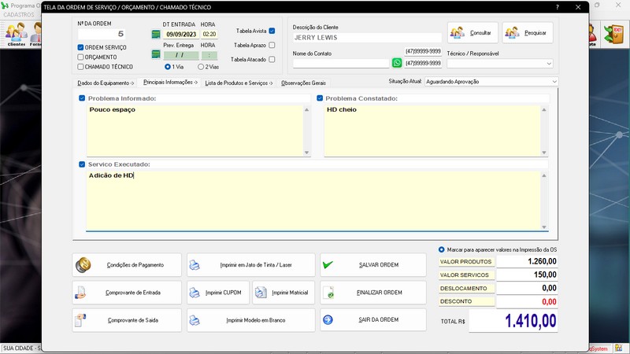Click the printer icon for Jato de Tinta / Laser
The width and height of the screenshot is (630, 354).
(195, 265)
